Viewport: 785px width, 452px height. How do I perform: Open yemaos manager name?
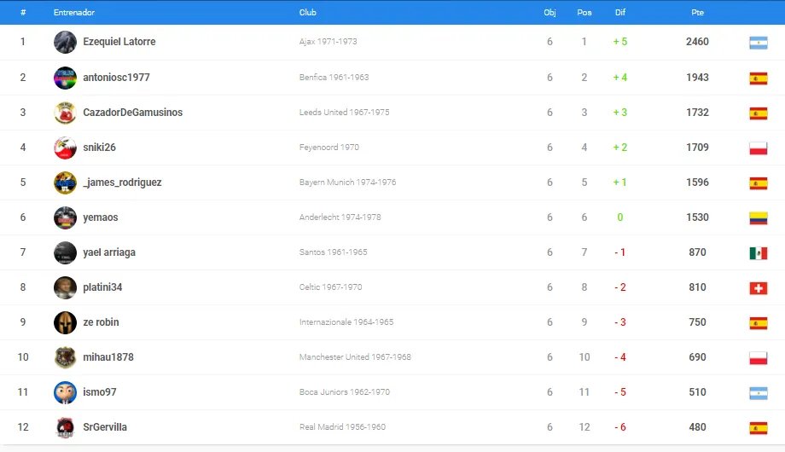[101, 217]
